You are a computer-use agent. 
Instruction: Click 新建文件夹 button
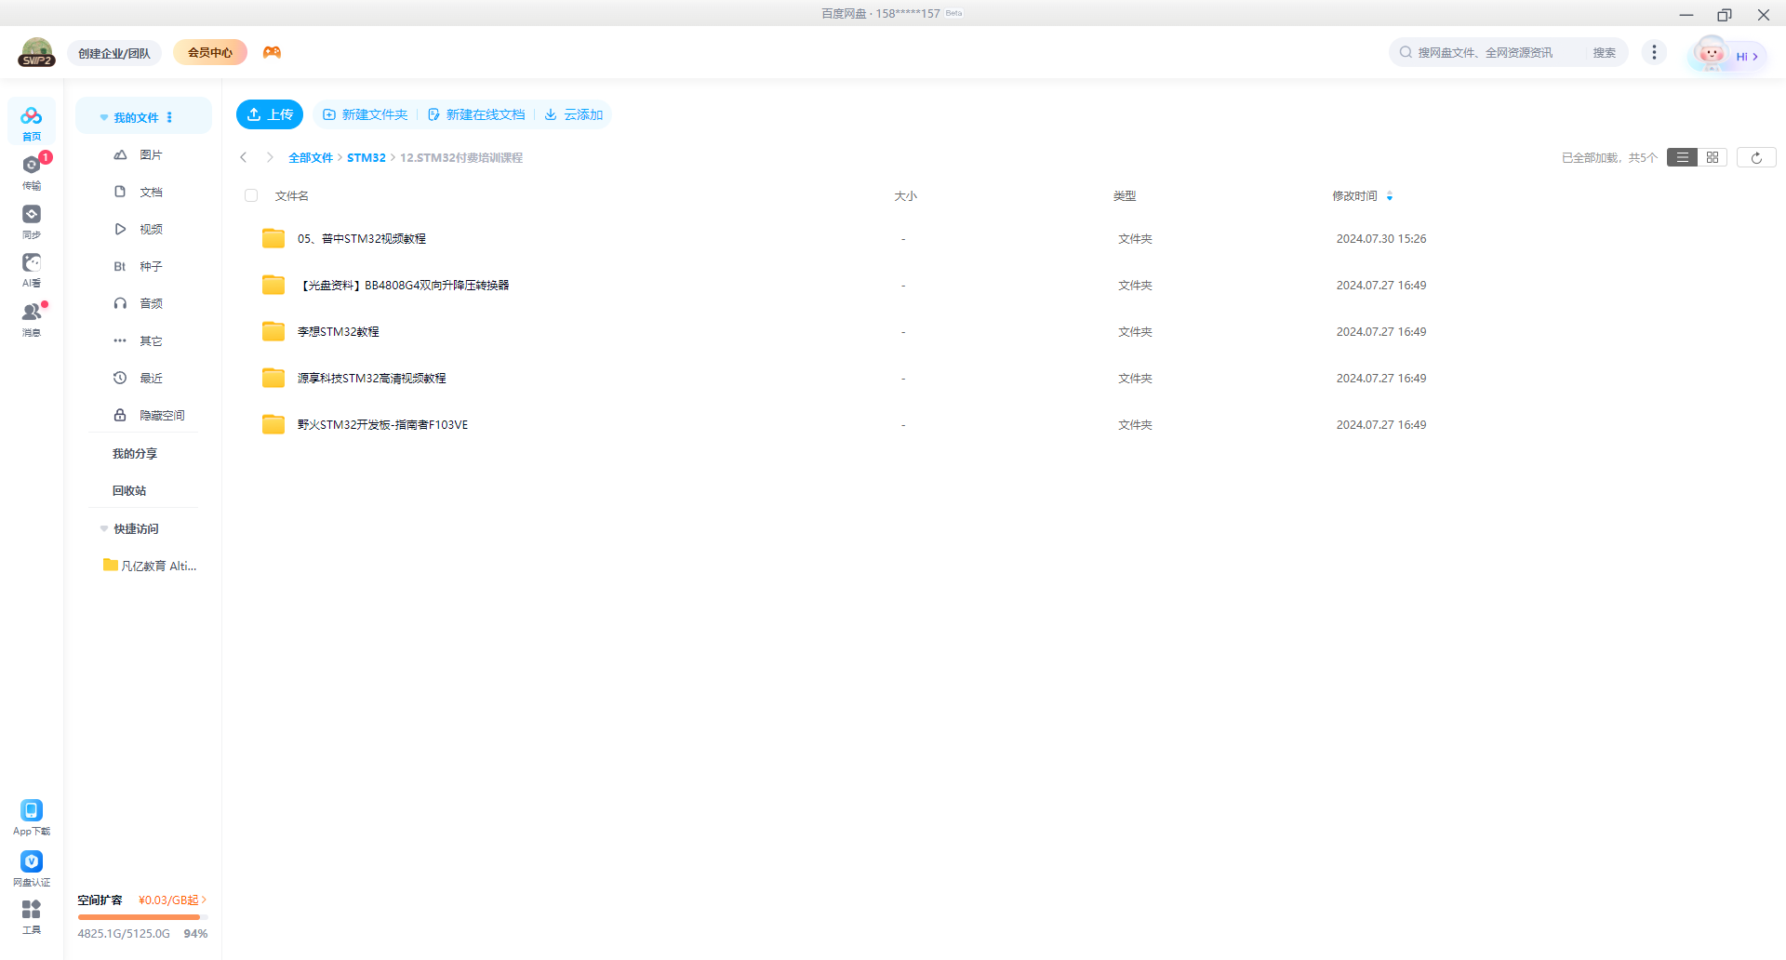[x=365, y=114]
